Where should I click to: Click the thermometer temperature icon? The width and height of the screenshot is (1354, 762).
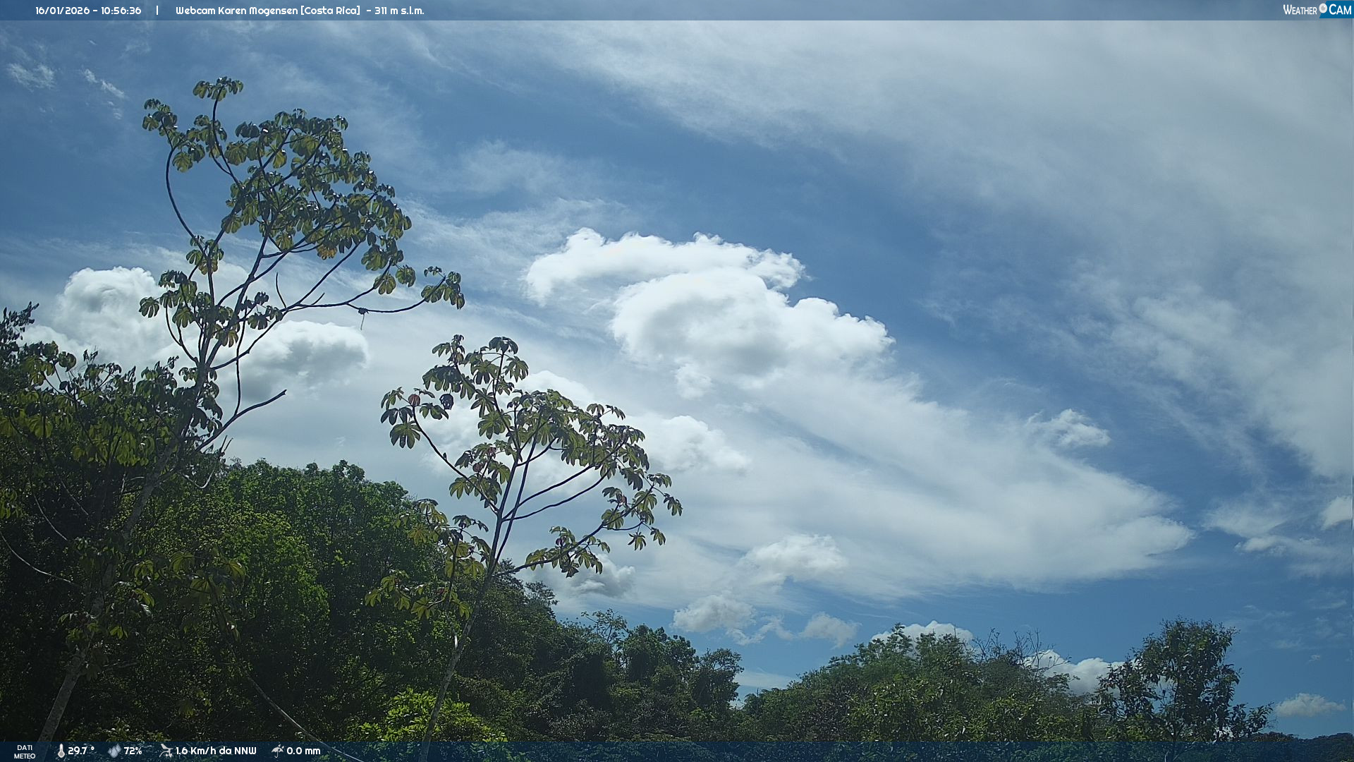click(x=61, y=751)
